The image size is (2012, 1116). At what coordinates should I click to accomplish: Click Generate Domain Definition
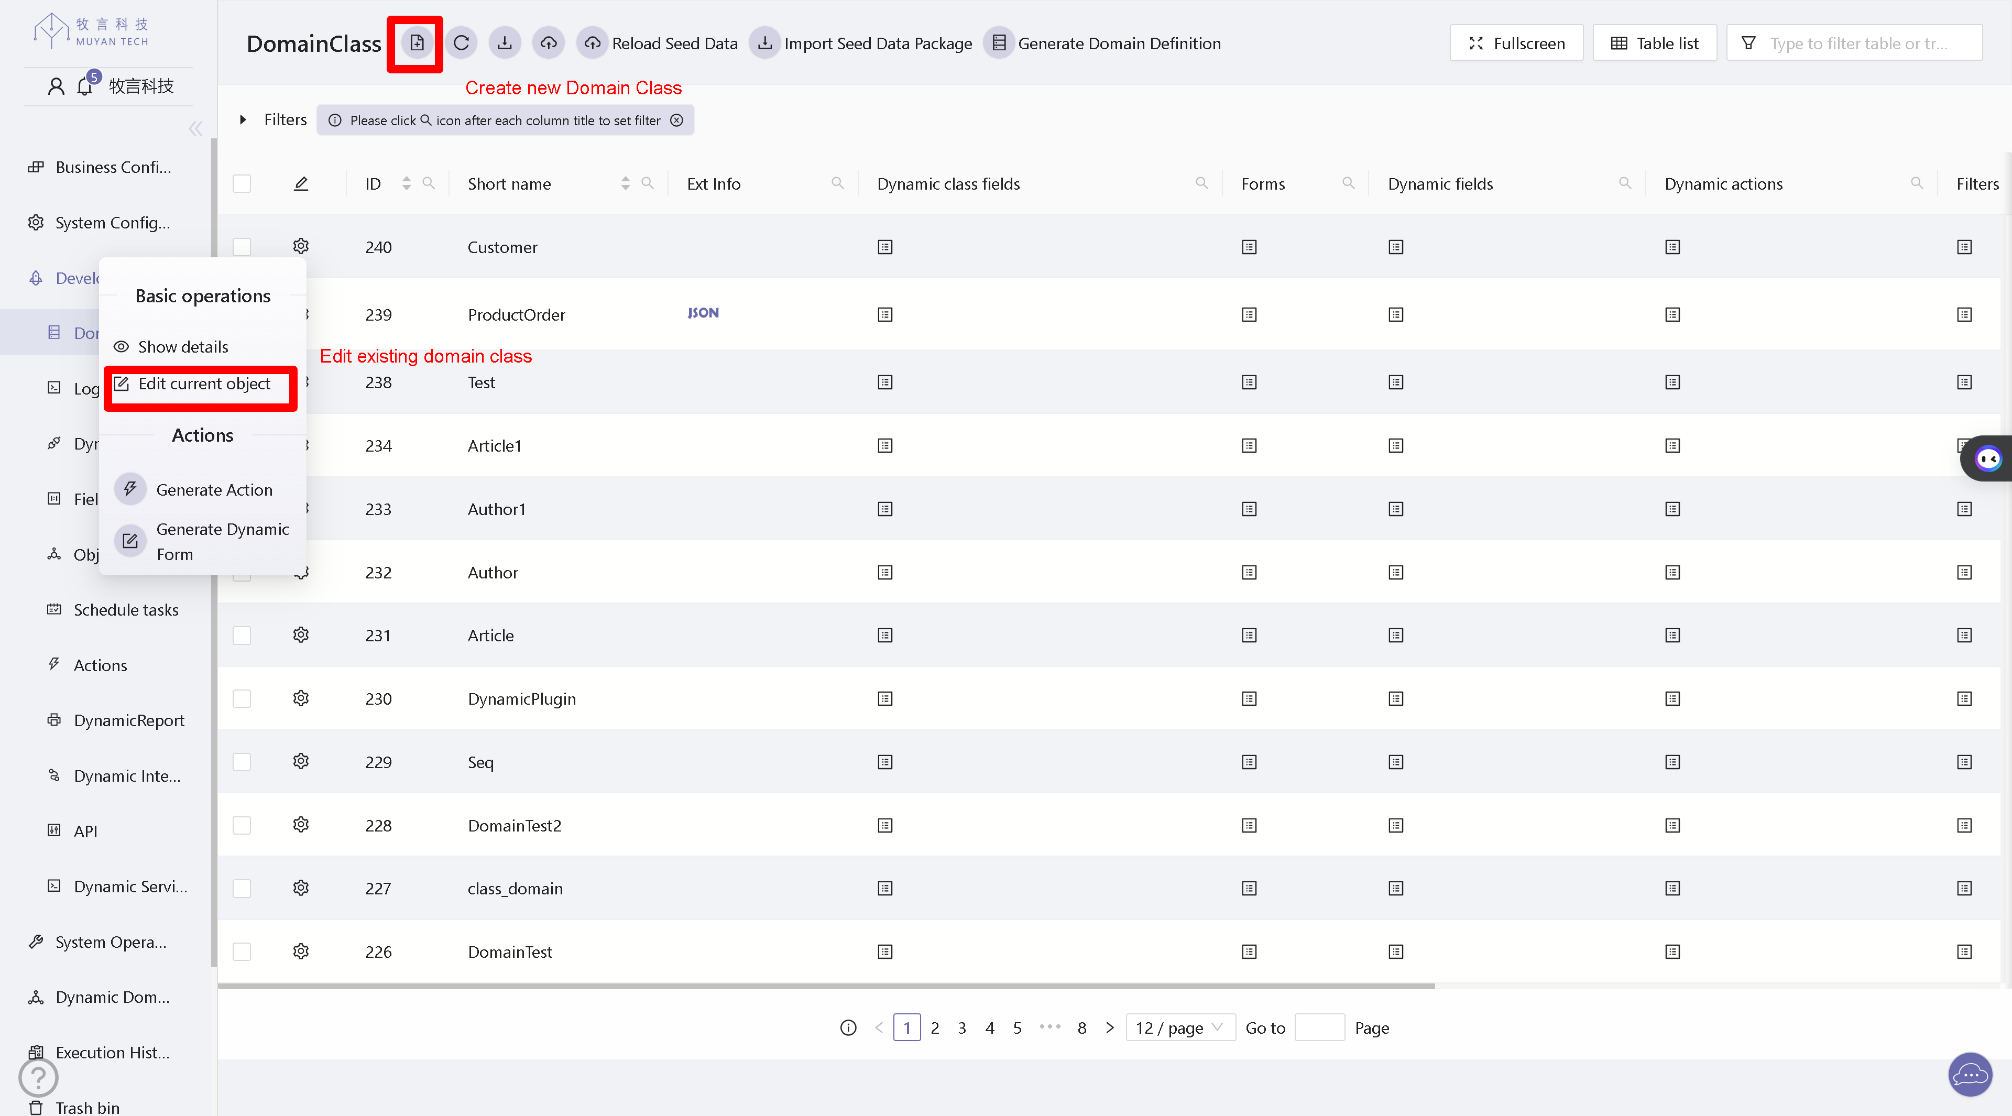(1103, 43)
